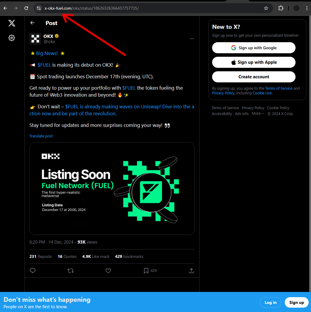Click Sign up on bottom banner
This screenshot has height=312, width=311.
pyautogui.click(x=296, y=302)
